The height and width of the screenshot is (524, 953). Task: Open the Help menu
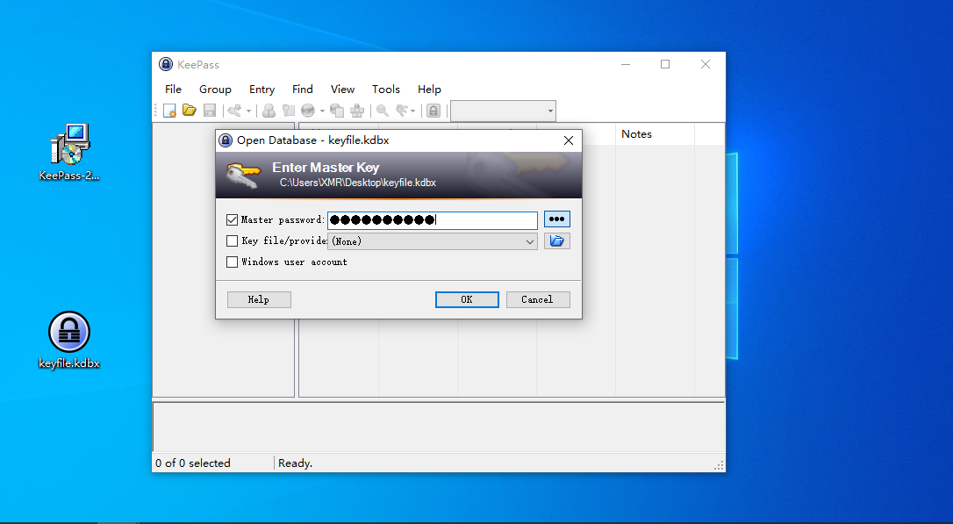click(x=429, y=90)
